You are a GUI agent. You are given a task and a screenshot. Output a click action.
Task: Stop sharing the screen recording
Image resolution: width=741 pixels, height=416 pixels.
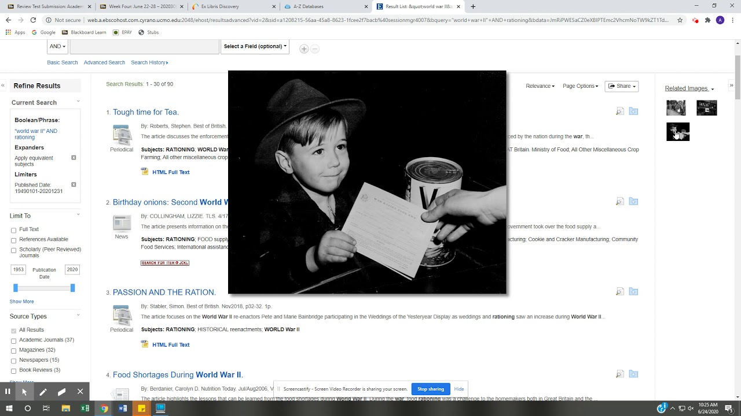[x=431, y=389]
